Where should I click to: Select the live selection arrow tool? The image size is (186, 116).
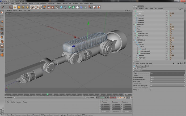click(x=11, y=7)
